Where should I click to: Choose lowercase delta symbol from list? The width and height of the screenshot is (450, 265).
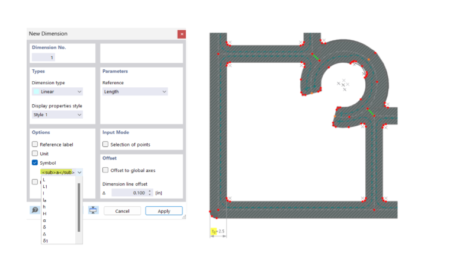click(x=44, y=227)
